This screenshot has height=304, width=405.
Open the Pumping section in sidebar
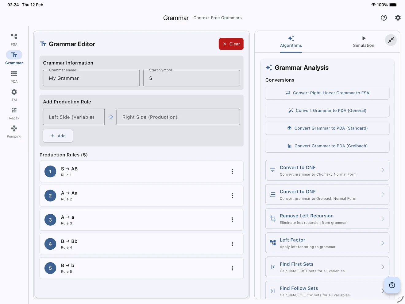(14, 132)
